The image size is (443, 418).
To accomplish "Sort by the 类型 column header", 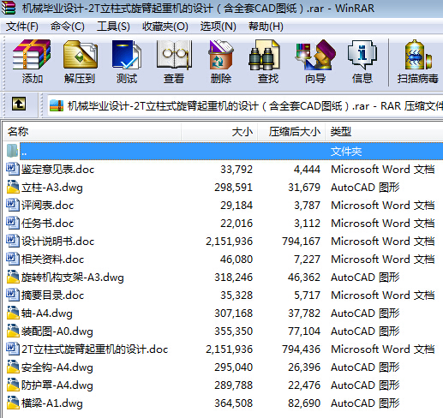I will pyautogui.click(x=384, y=132).
